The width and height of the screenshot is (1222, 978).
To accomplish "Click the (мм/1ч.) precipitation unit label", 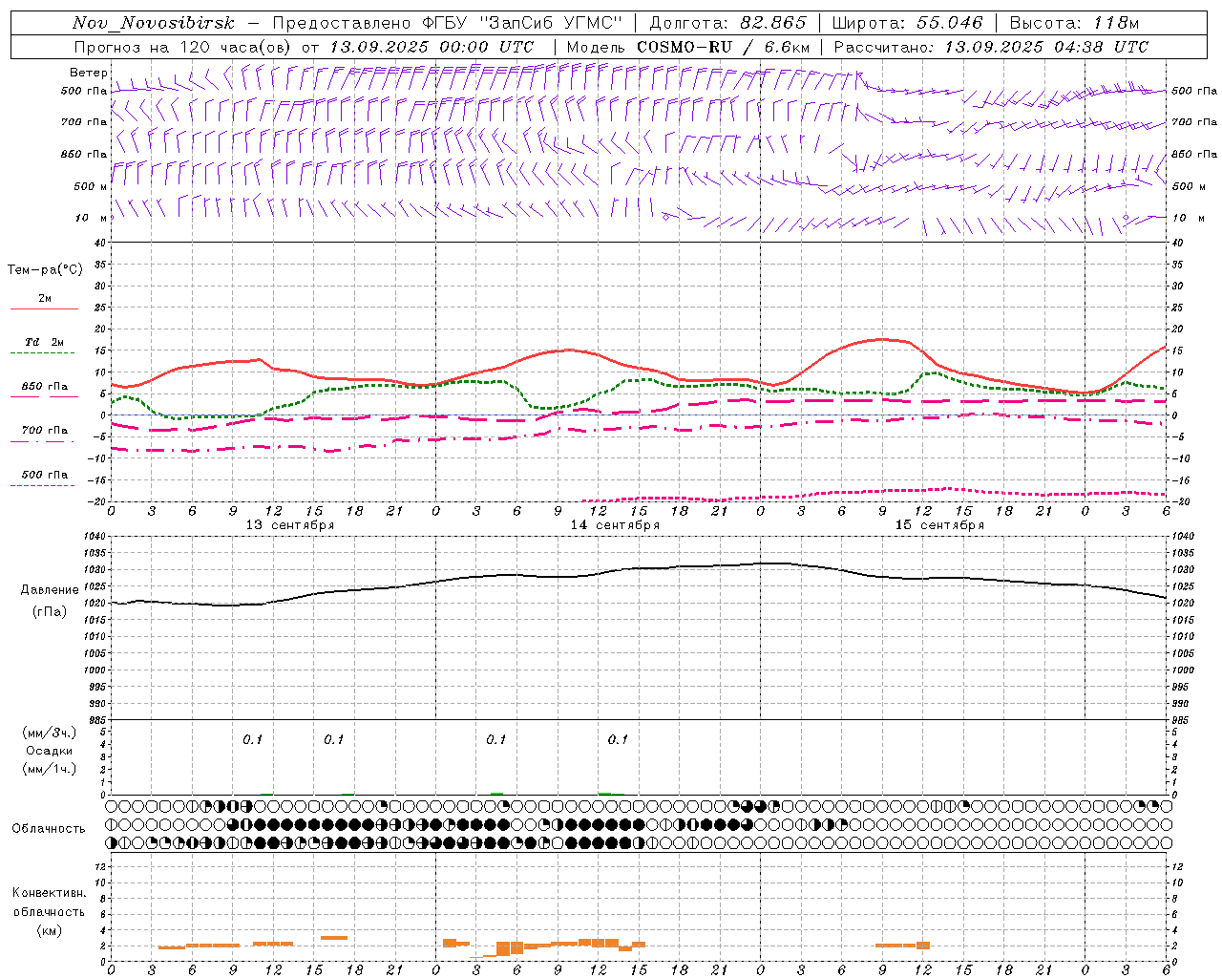I will pyautogui.click(x=50, y=769).
